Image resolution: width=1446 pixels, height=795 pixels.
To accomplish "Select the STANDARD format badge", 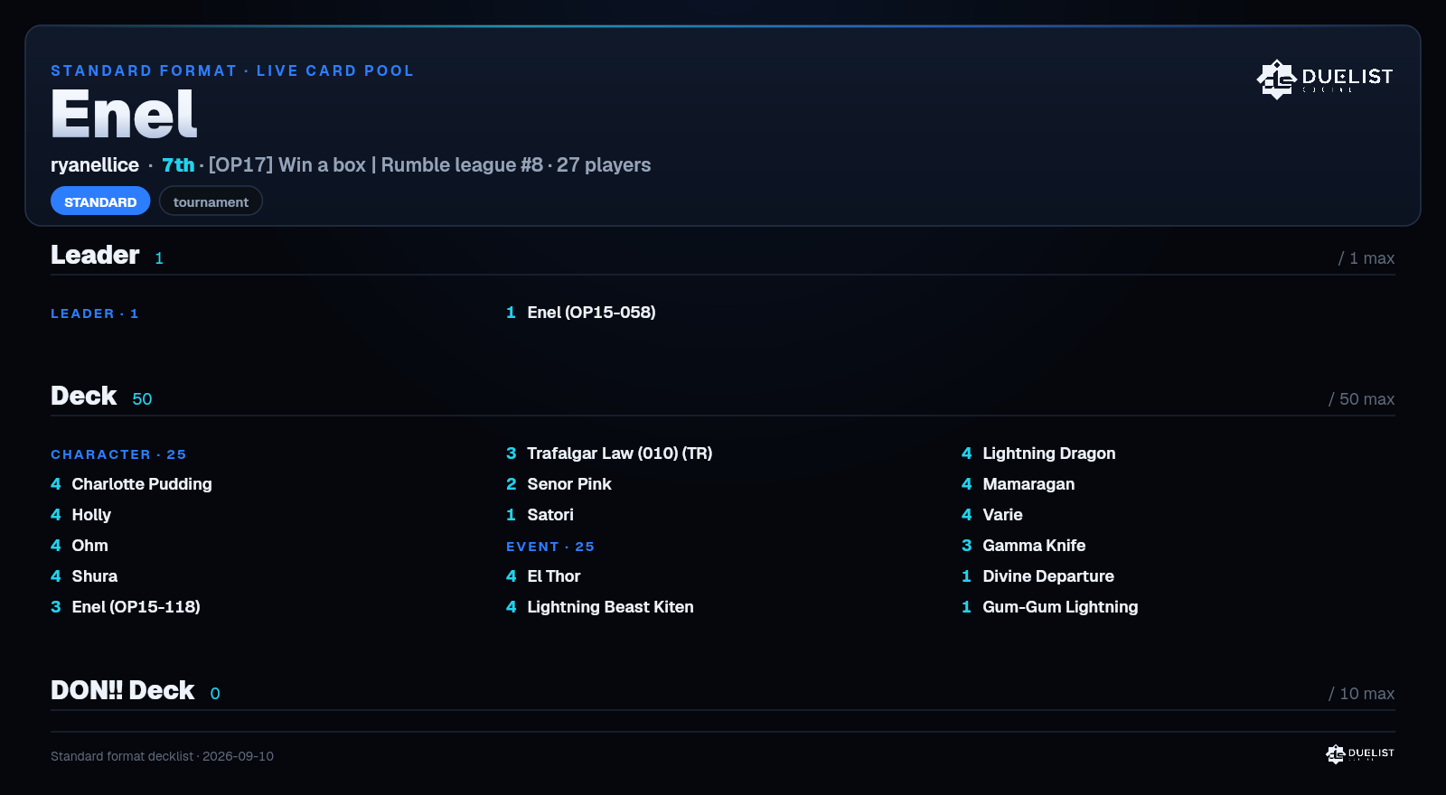I will 100,201.
